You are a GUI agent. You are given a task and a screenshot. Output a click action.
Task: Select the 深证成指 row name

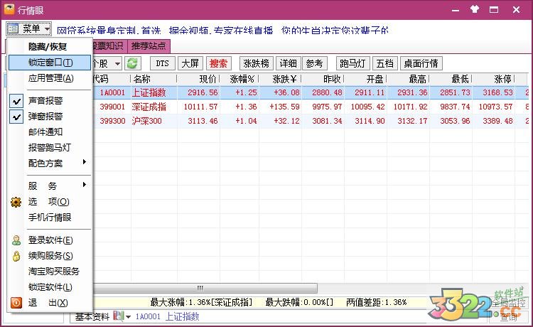coord(149,107)
